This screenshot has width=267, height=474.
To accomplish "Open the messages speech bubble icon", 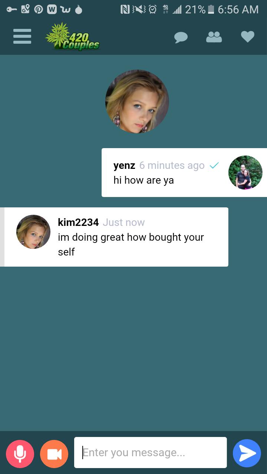I will pos(181,37).
